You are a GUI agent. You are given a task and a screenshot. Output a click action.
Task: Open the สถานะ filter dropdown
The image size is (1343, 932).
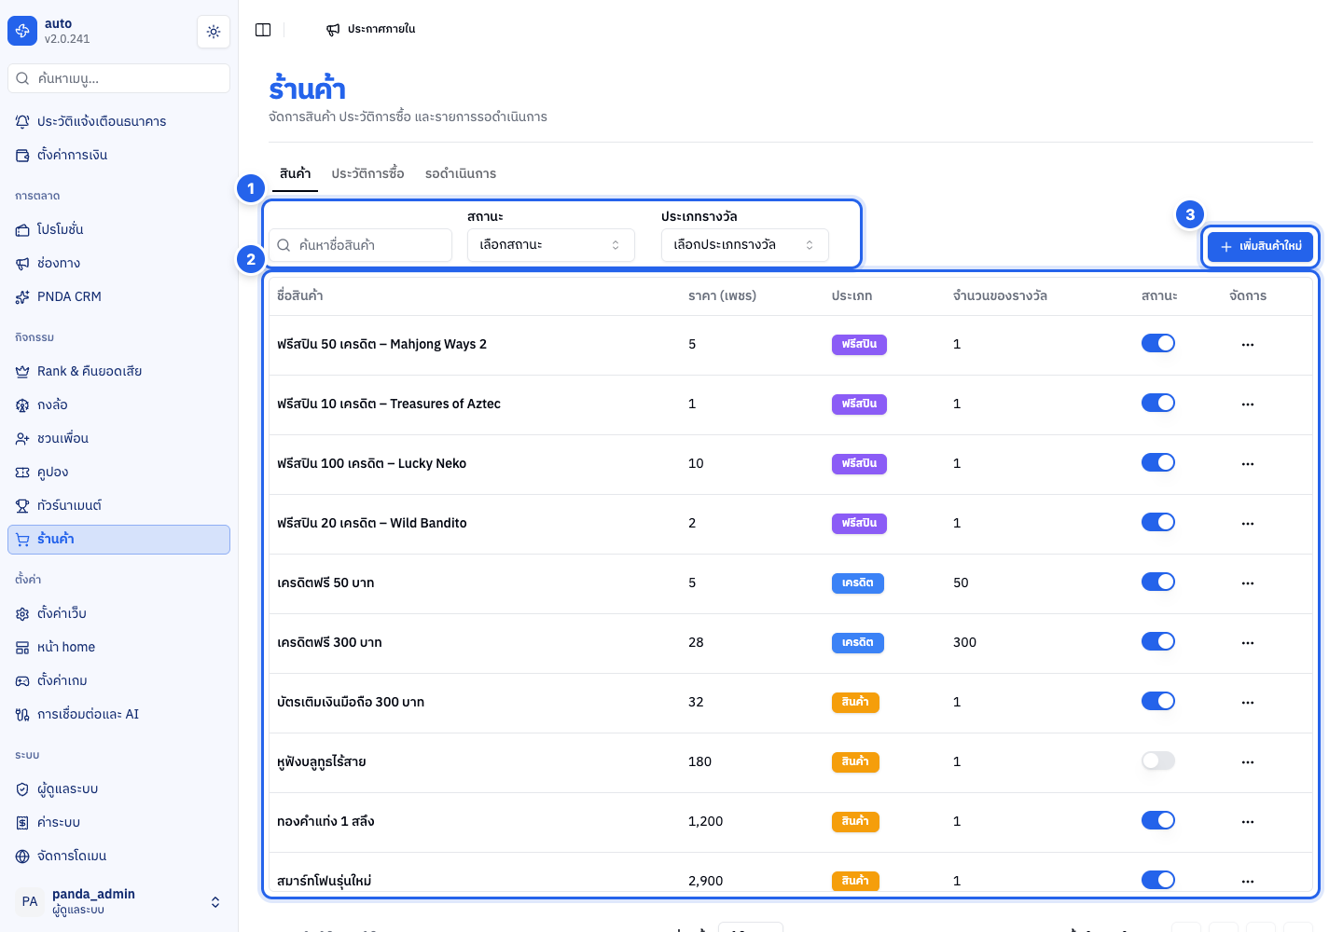pos(550,245)
